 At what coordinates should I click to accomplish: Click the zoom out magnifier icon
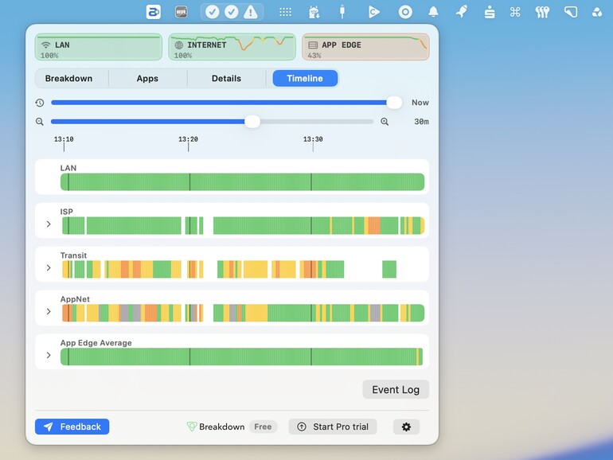tap(40, 122)
